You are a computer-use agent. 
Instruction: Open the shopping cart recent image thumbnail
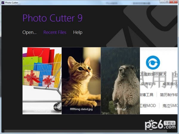click(42, 81)
